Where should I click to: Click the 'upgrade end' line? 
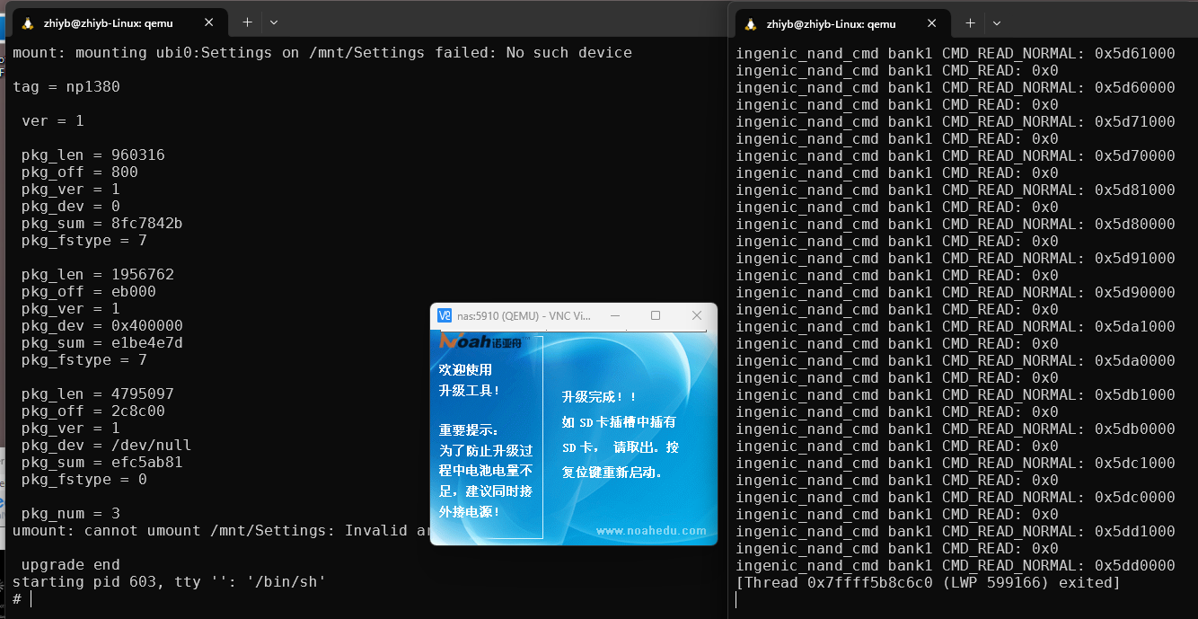click(x=71, y=565)
